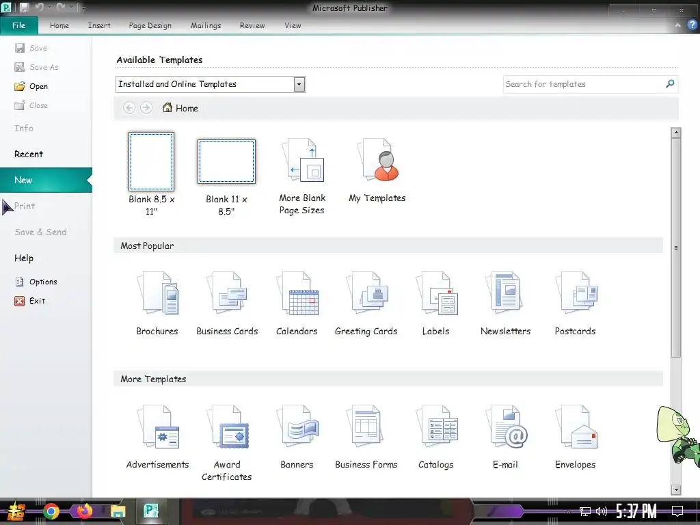Choose Open in the File menu
The width and height of the screenshot is (700, 525).
[31, 86]
